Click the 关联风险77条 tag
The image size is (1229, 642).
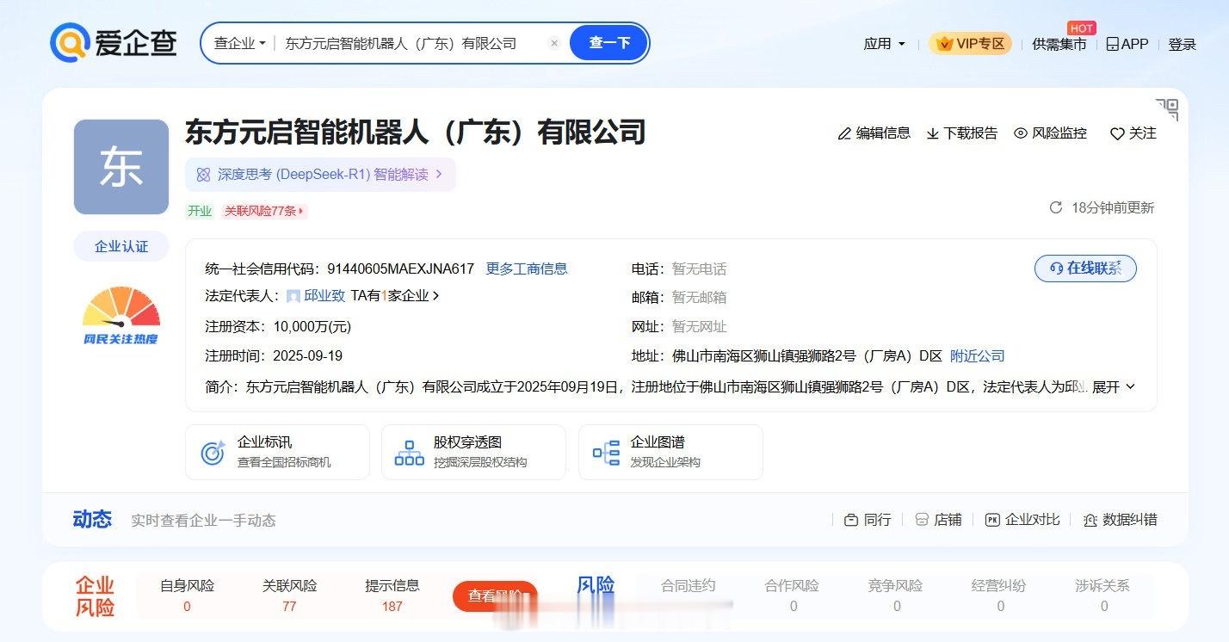(264, 211)
